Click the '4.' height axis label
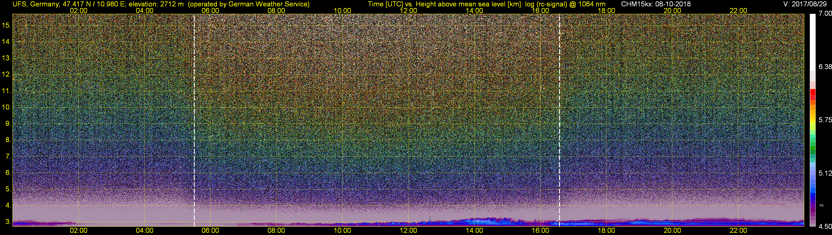Viewport: 832px width, 235px height. point(8,205)
